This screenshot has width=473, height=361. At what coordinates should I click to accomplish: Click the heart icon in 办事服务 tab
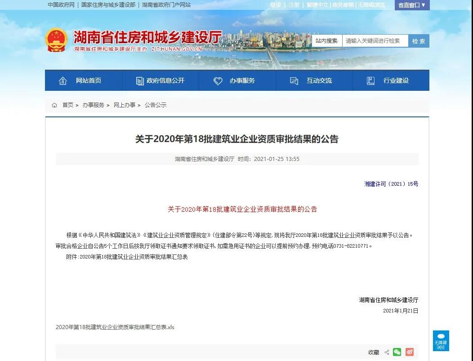pos(218,81)
